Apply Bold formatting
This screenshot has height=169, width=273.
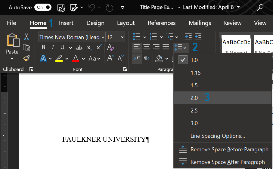click(x=43, y=48)
